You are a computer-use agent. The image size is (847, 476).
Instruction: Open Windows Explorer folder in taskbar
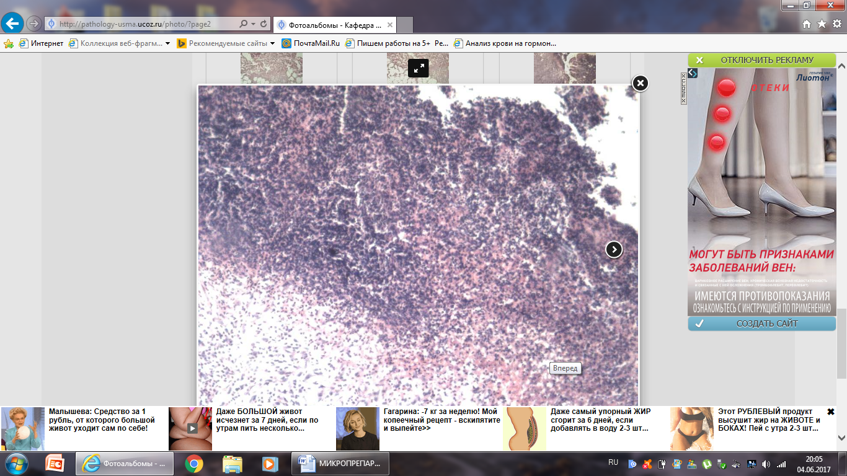click(x=233, y=464)
